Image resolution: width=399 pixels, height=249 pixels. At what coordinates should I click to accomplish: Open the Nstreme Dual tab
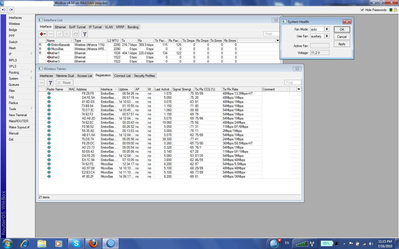click(65, 76)
